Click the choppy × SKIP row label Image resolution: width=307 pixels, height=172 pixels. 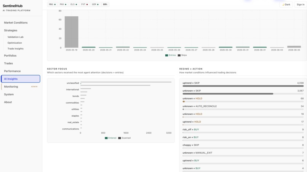point(191,145)
